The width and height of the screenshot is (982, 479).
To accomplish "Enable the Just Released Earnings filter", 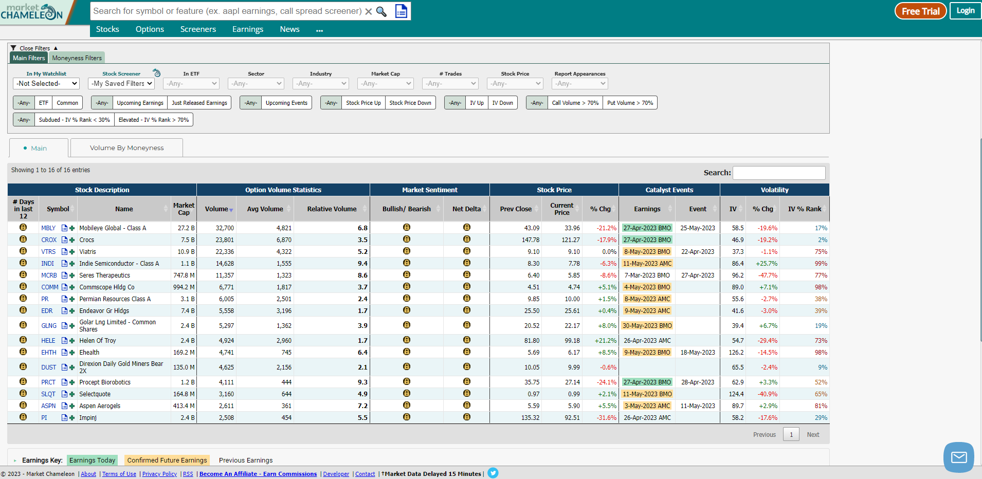I will pyautogui.click(x=199, y=103).
